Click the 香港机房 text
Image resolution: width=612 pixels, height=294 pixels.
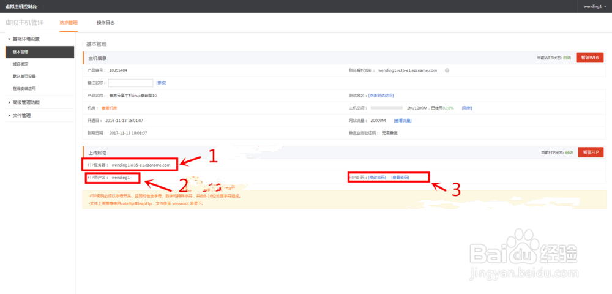(x=110, y=108)
